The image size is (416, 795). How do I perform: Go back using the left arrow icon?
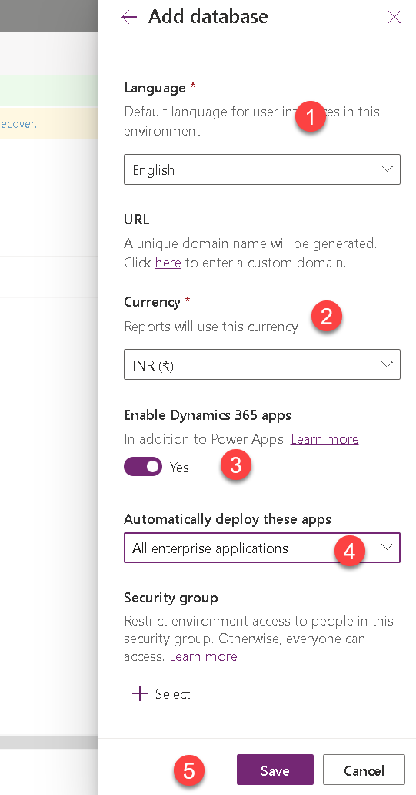coord(129,17)
